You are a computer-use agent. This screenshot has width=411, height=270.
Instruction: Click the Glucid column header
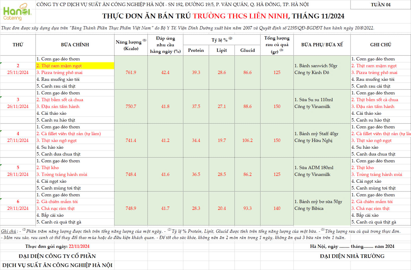click(247, 50)
